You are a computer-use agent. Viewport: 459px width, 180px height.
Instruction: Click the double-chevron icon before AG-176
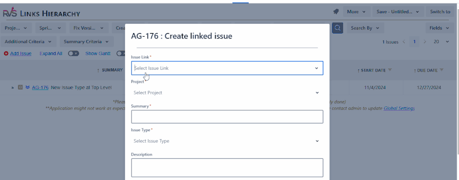tap(28, 87)
